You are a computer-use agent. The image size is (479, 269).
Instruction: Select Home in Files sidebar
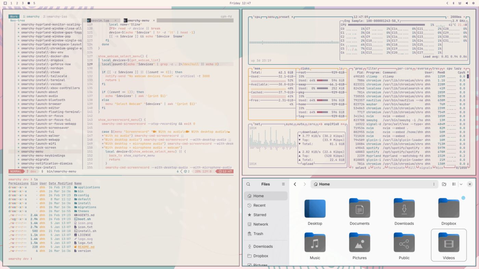point(266,196)
